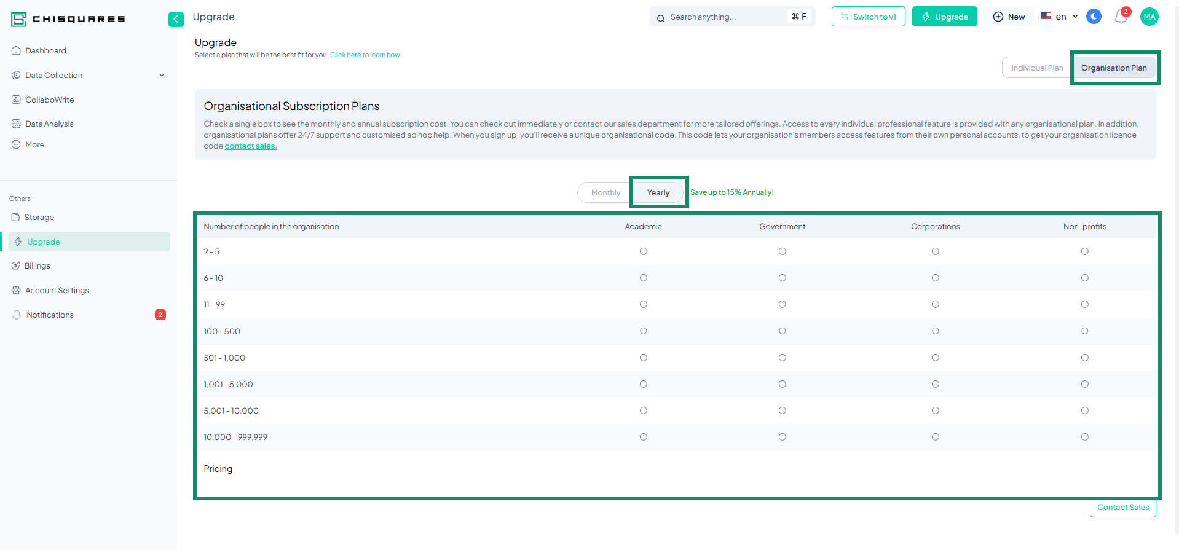Select Government radio for 11 - 99 people
This screenshot has width=1179, height=550.
coord(782,304)
